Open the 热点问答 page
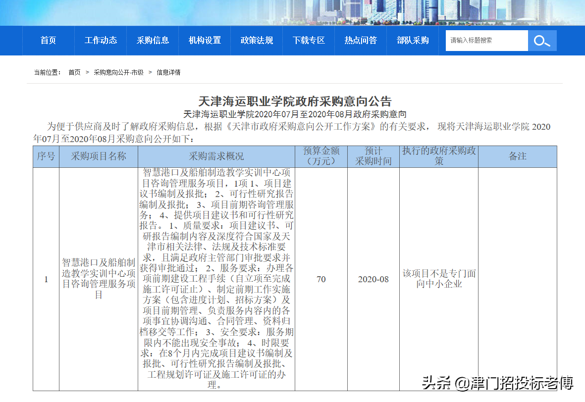The image size is (585, 402). [x=361, y=41]
